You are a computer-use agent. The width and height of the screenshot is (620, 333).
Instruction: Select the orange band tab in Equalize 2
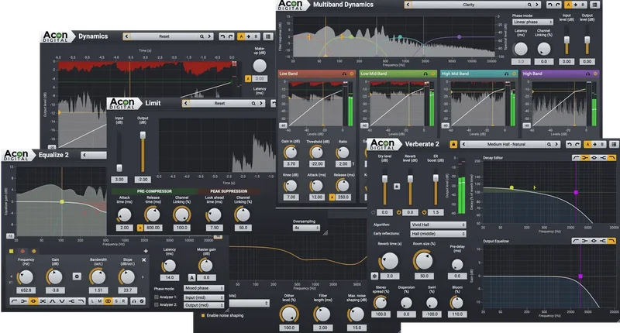(33, 252)
